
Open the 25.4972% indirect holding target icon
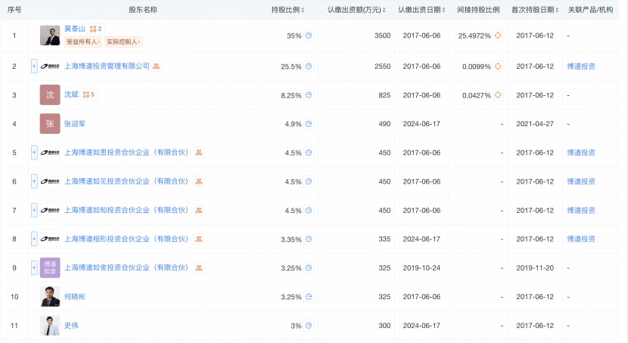click(x=498, y=36)
